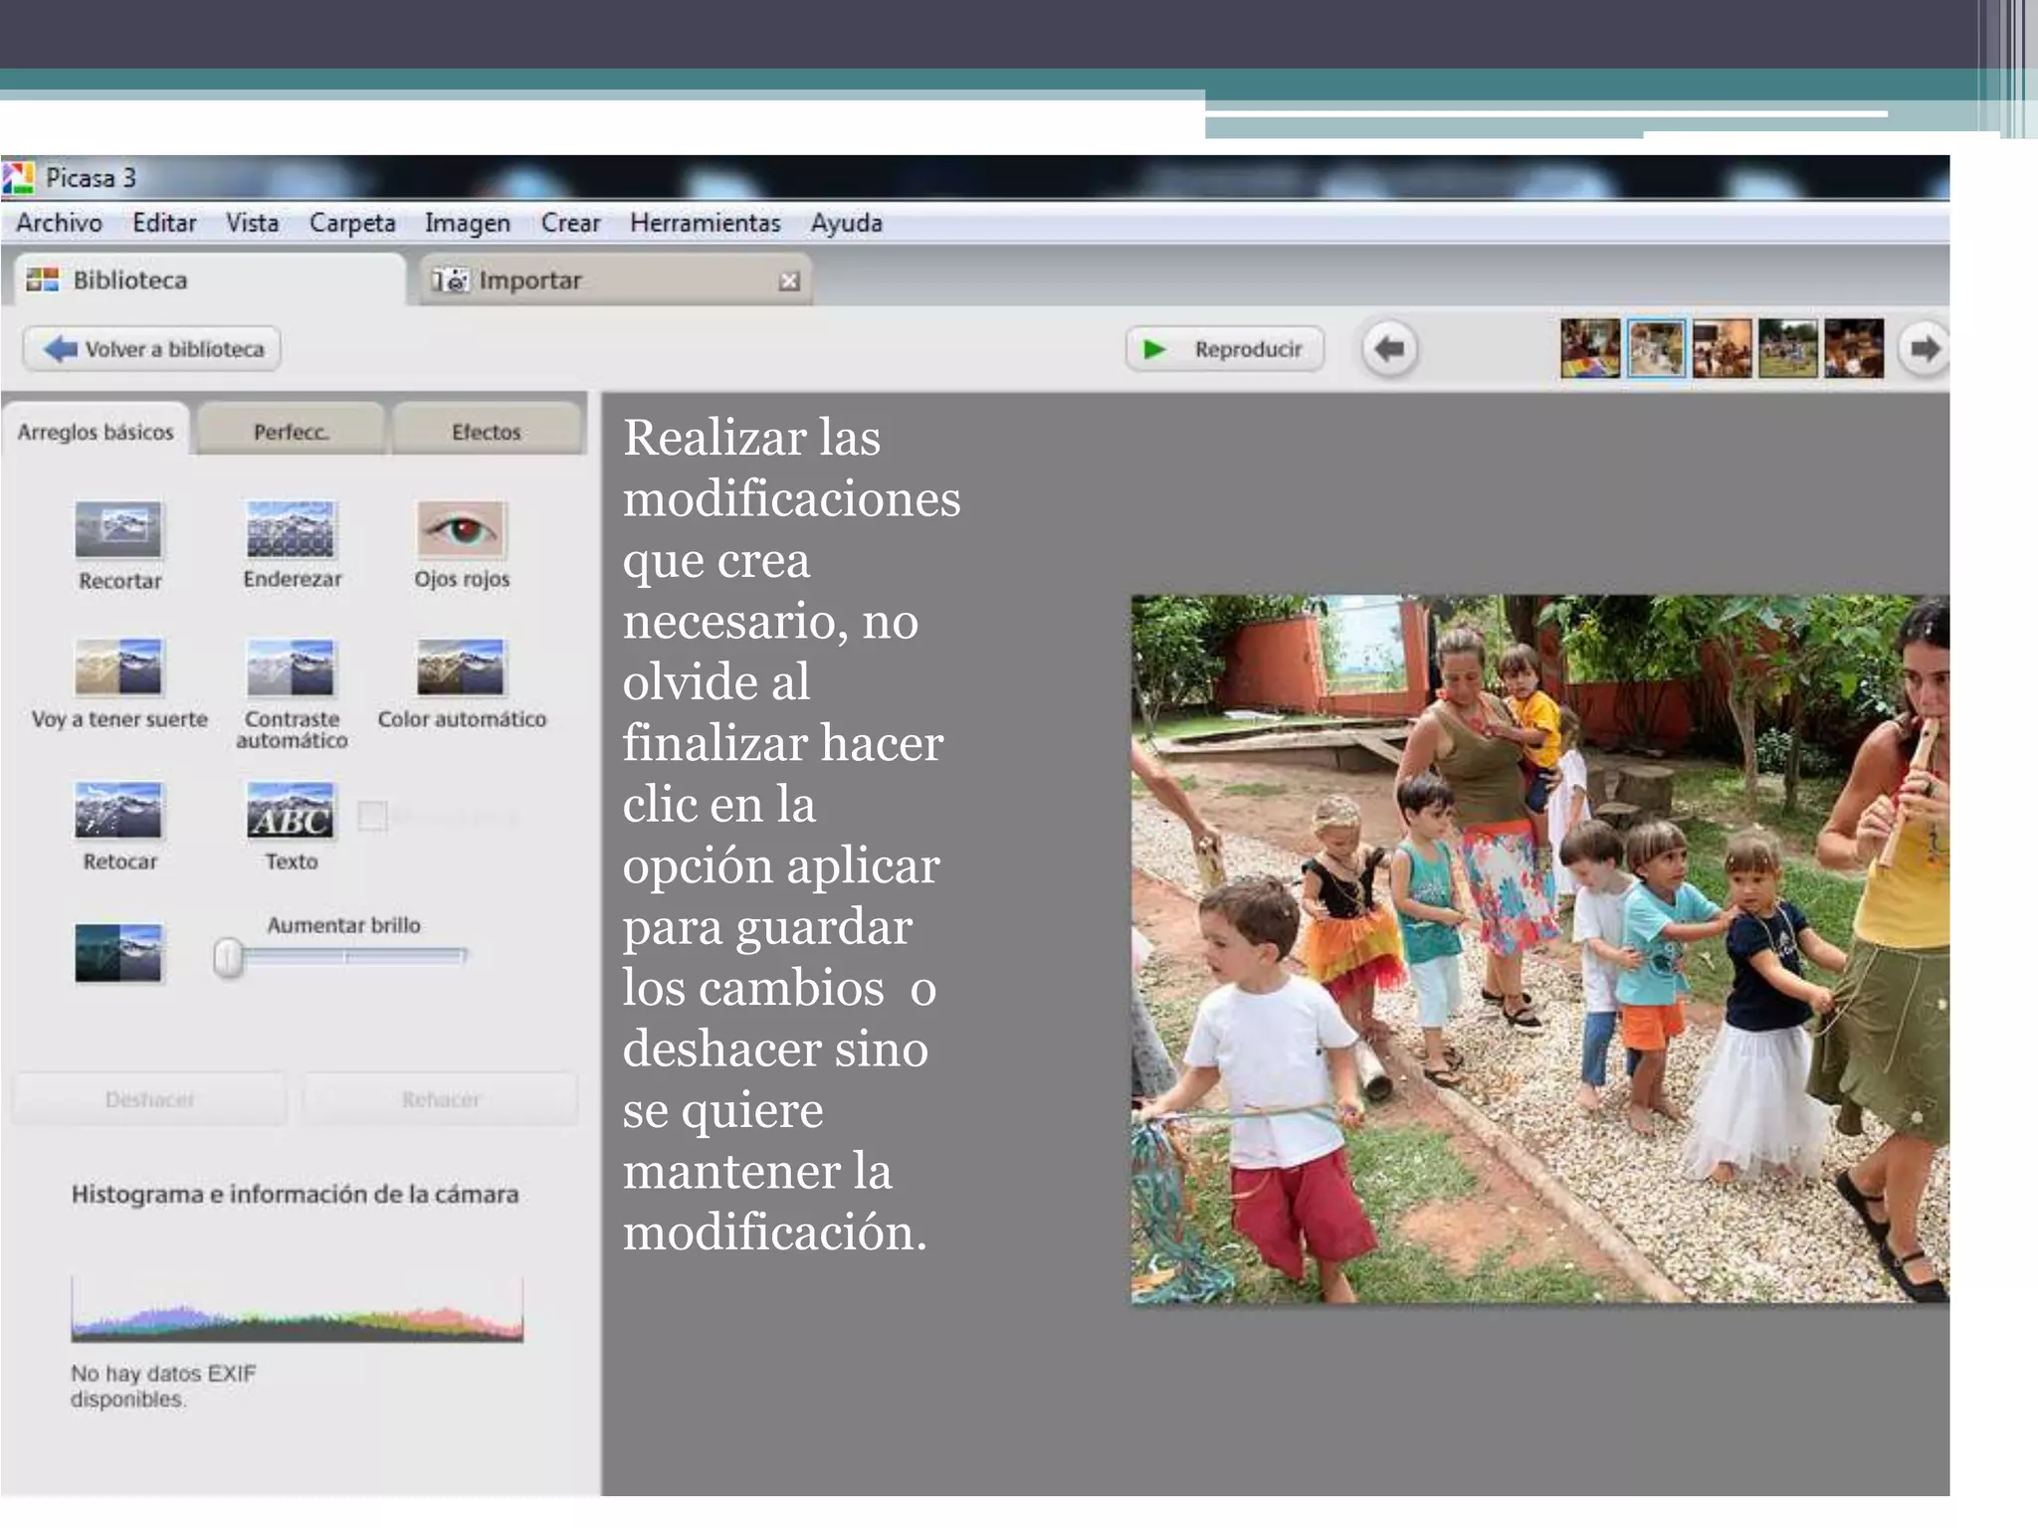Screen dimensions: 2038x1528
Task: Open the Archivo menu
Action: click(60, 223)
